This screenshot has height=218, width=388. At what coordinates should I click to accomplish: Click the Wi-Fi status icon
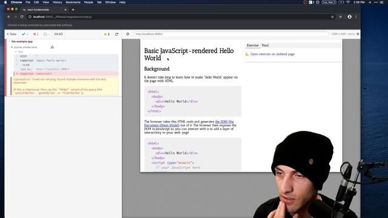click(348, 2)
